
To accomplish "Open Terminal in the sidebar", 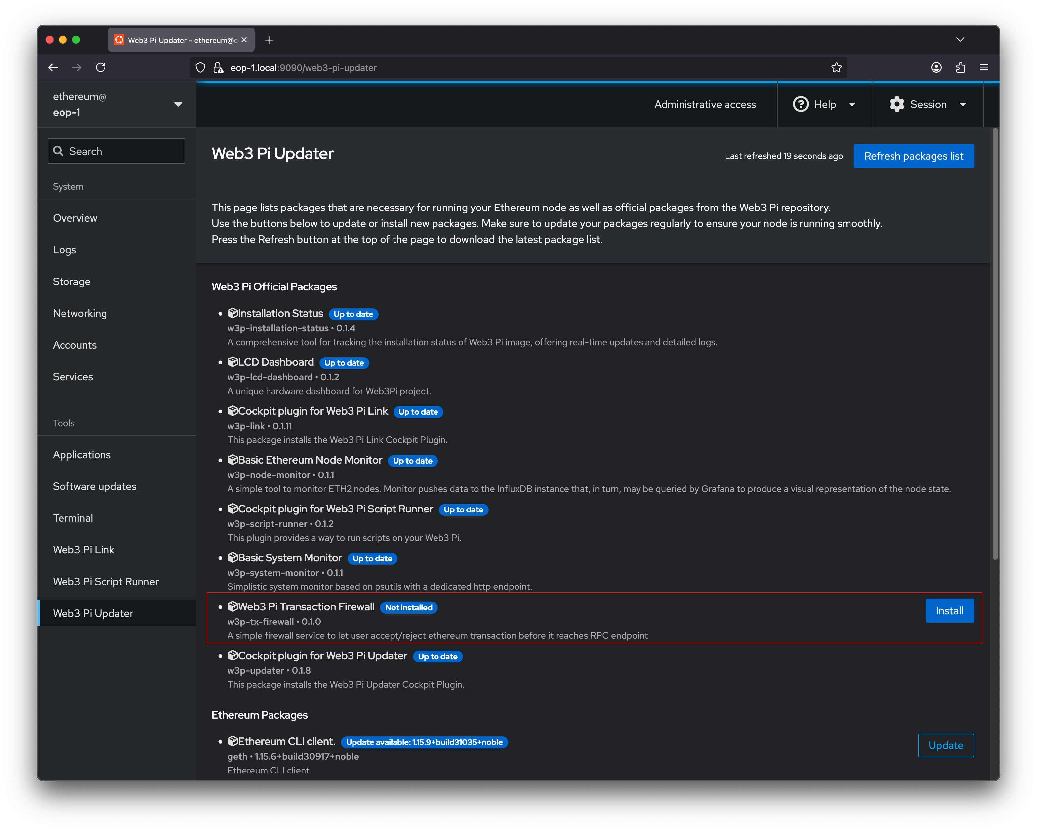I will pos(116,518).
